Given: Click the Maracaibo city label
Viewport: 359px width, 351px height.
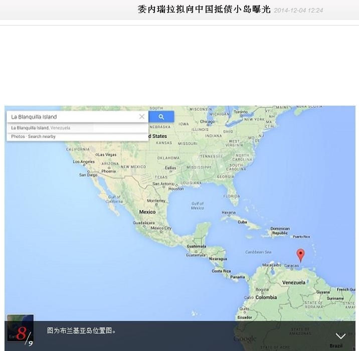Looking at the screenshot, I should tap(272, 265).
